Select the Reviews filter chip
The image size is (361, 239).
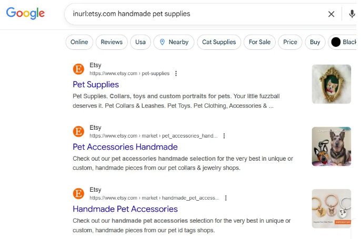[x=112, y=42]
